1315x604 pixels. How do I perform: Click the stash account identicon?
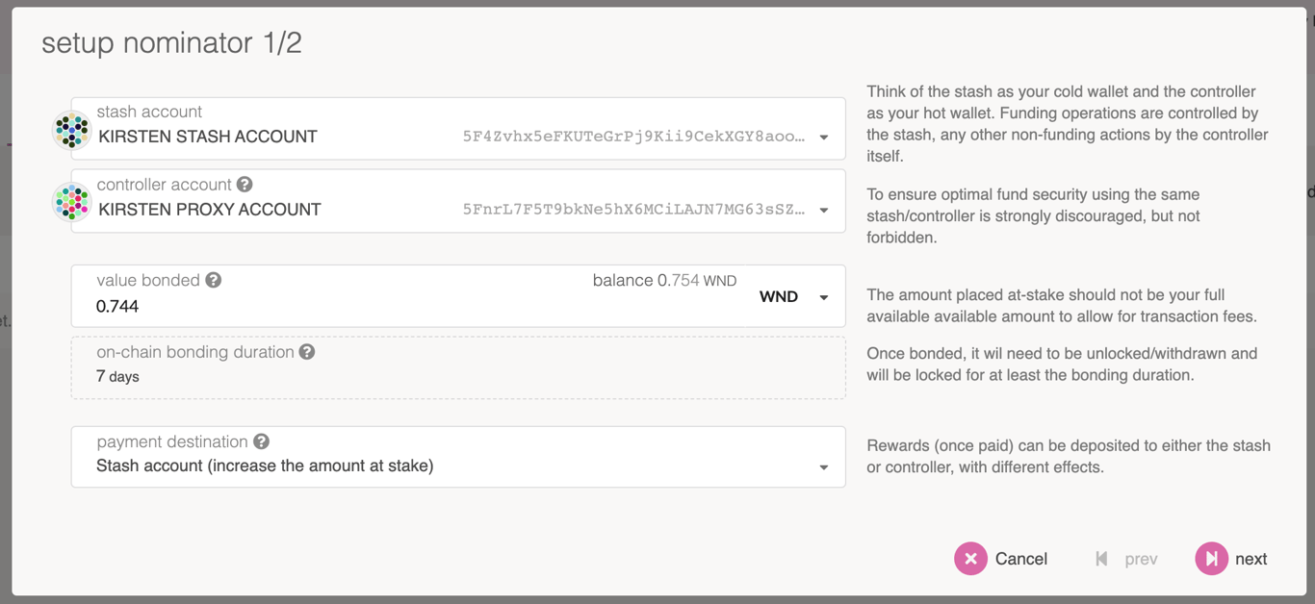[x=72, y=130]
